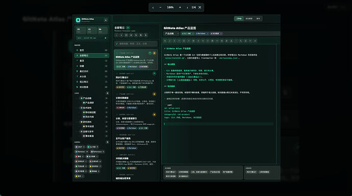Go to previous image in viewer toolbar
352x196 pixels.
[153, 8]
